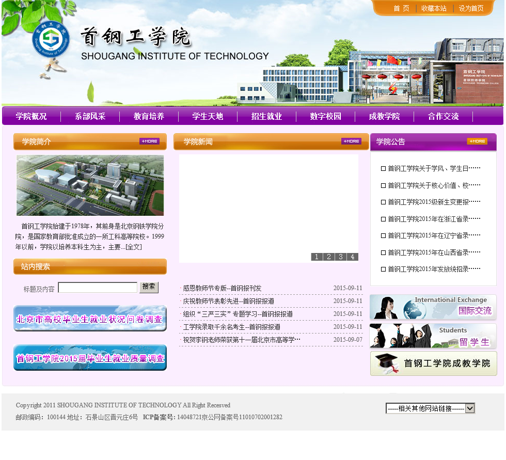Switch news slideshow to slide 1
The width and height of the screenshot is (506, 460).
[317, 257]
